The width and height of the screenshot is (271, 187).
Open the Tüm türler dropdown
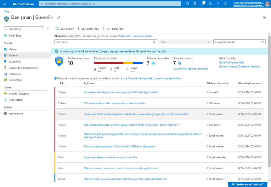point(106,42)
